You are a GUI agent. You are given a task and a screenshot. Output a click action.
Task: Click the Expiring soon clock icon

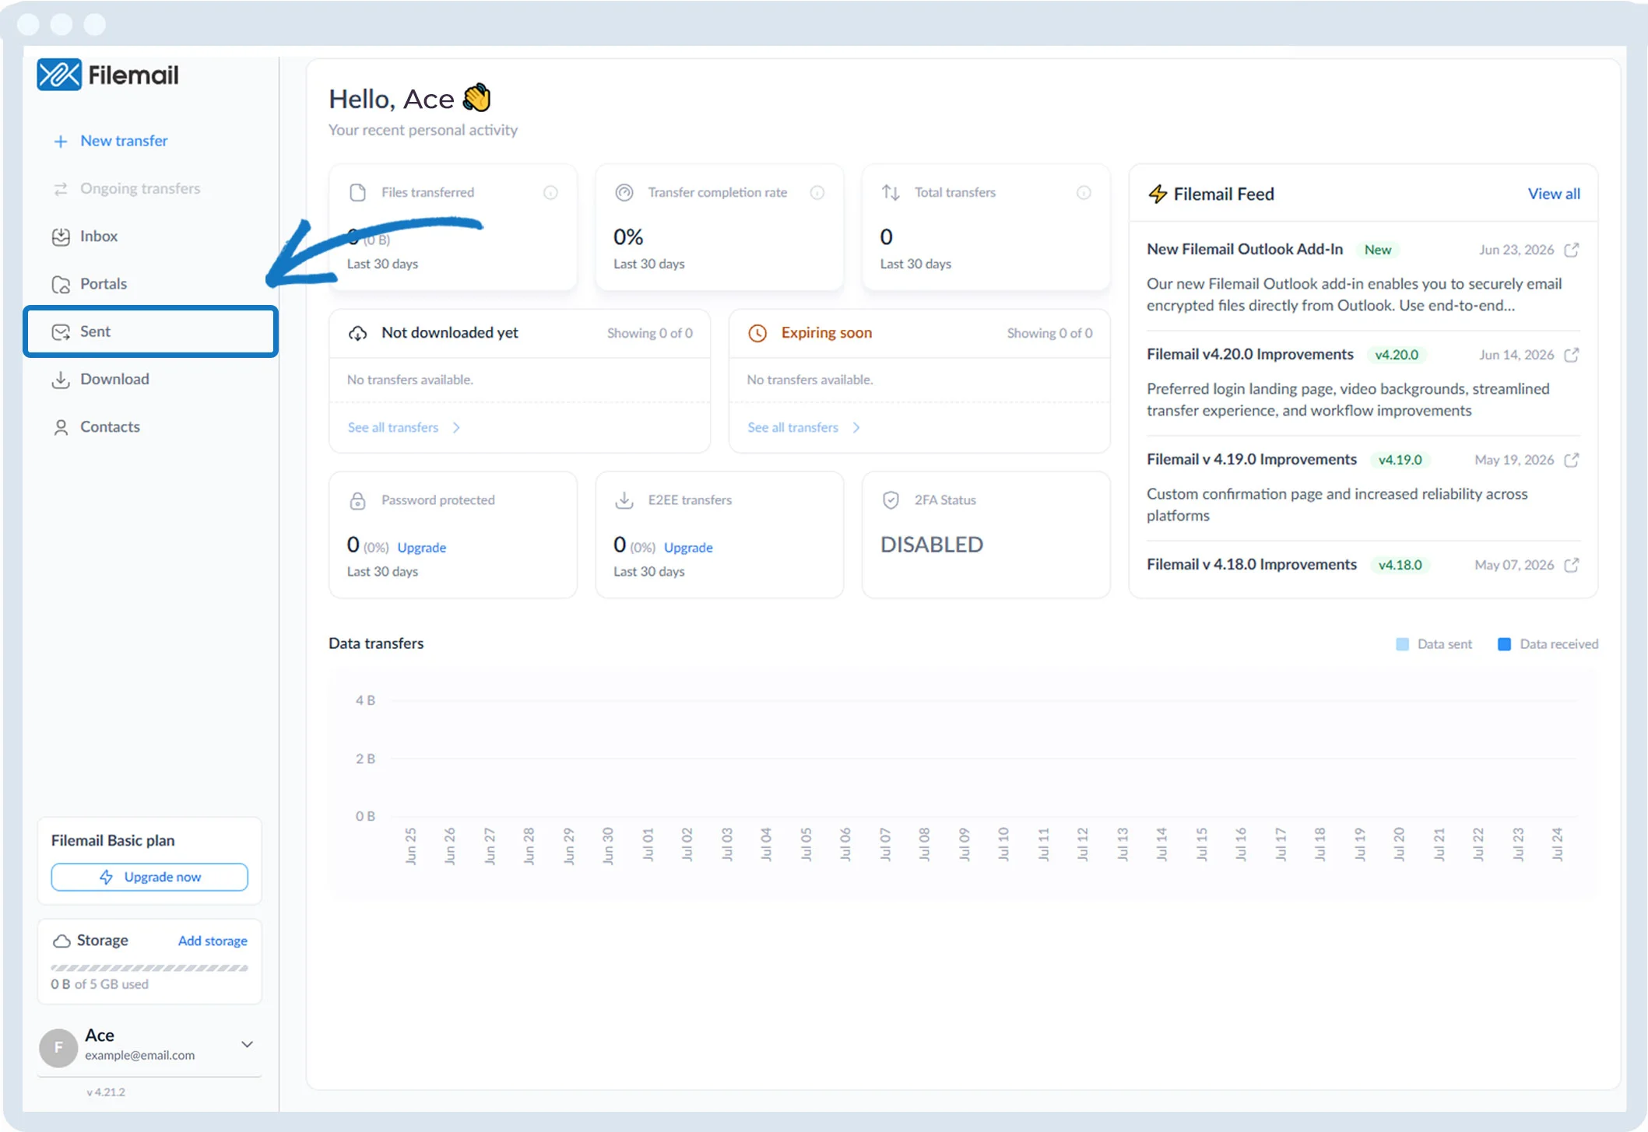click(x=757, y=333)
